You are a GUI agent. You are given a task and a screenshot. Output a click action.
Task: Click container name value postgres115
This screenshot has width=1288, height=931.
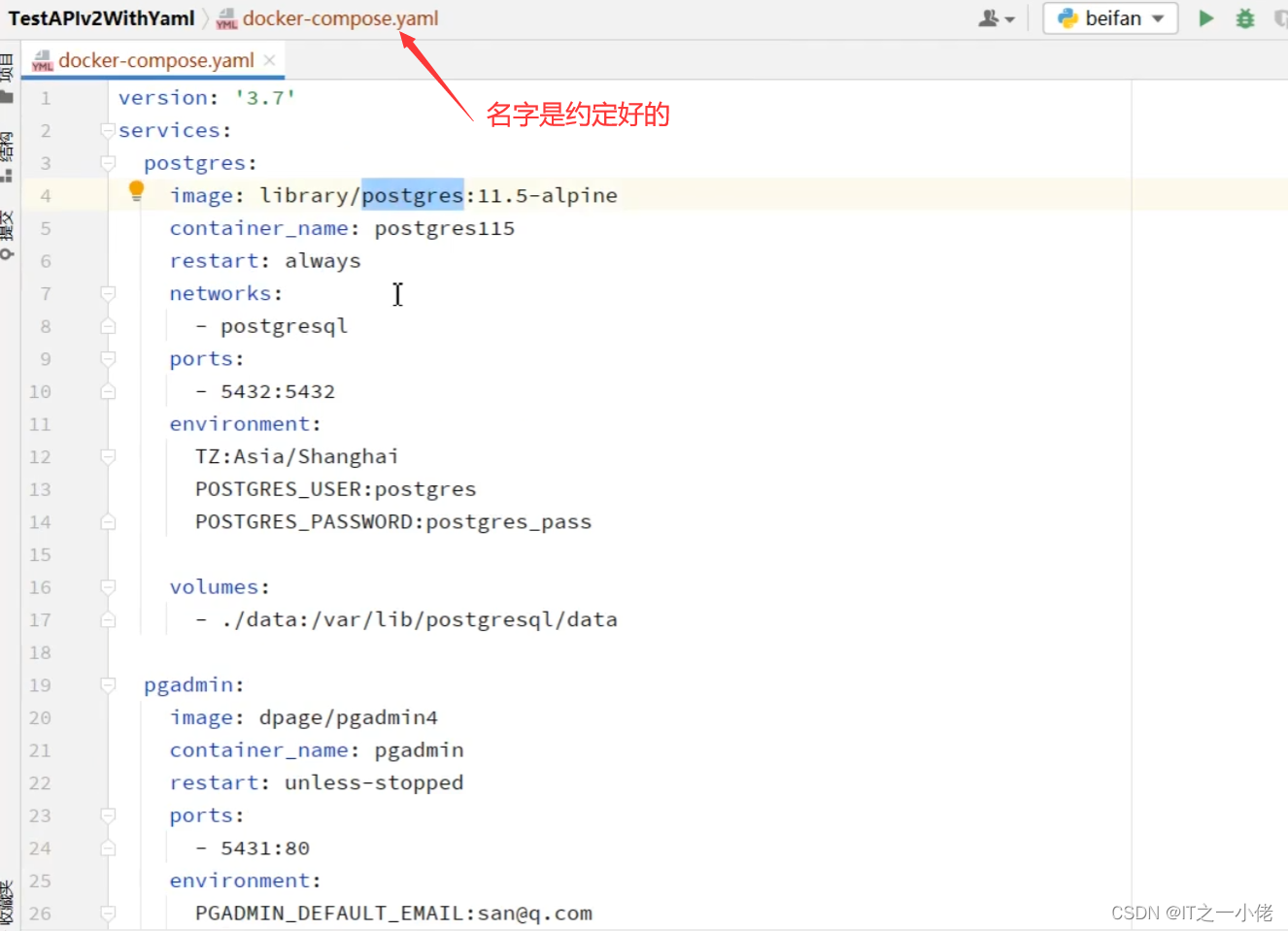445,228
